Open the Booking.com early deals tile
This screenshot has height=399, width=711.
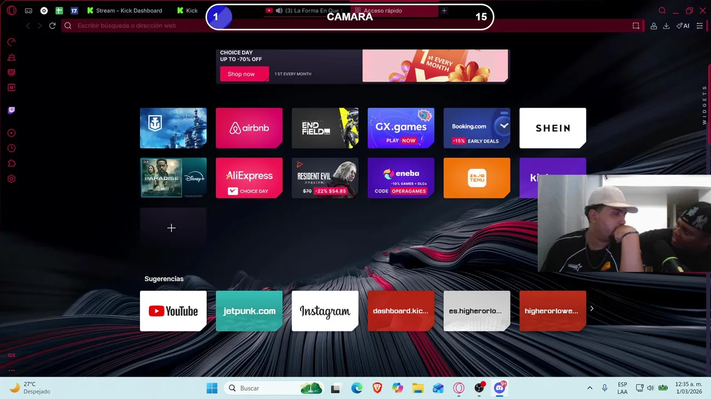point(477,128)
